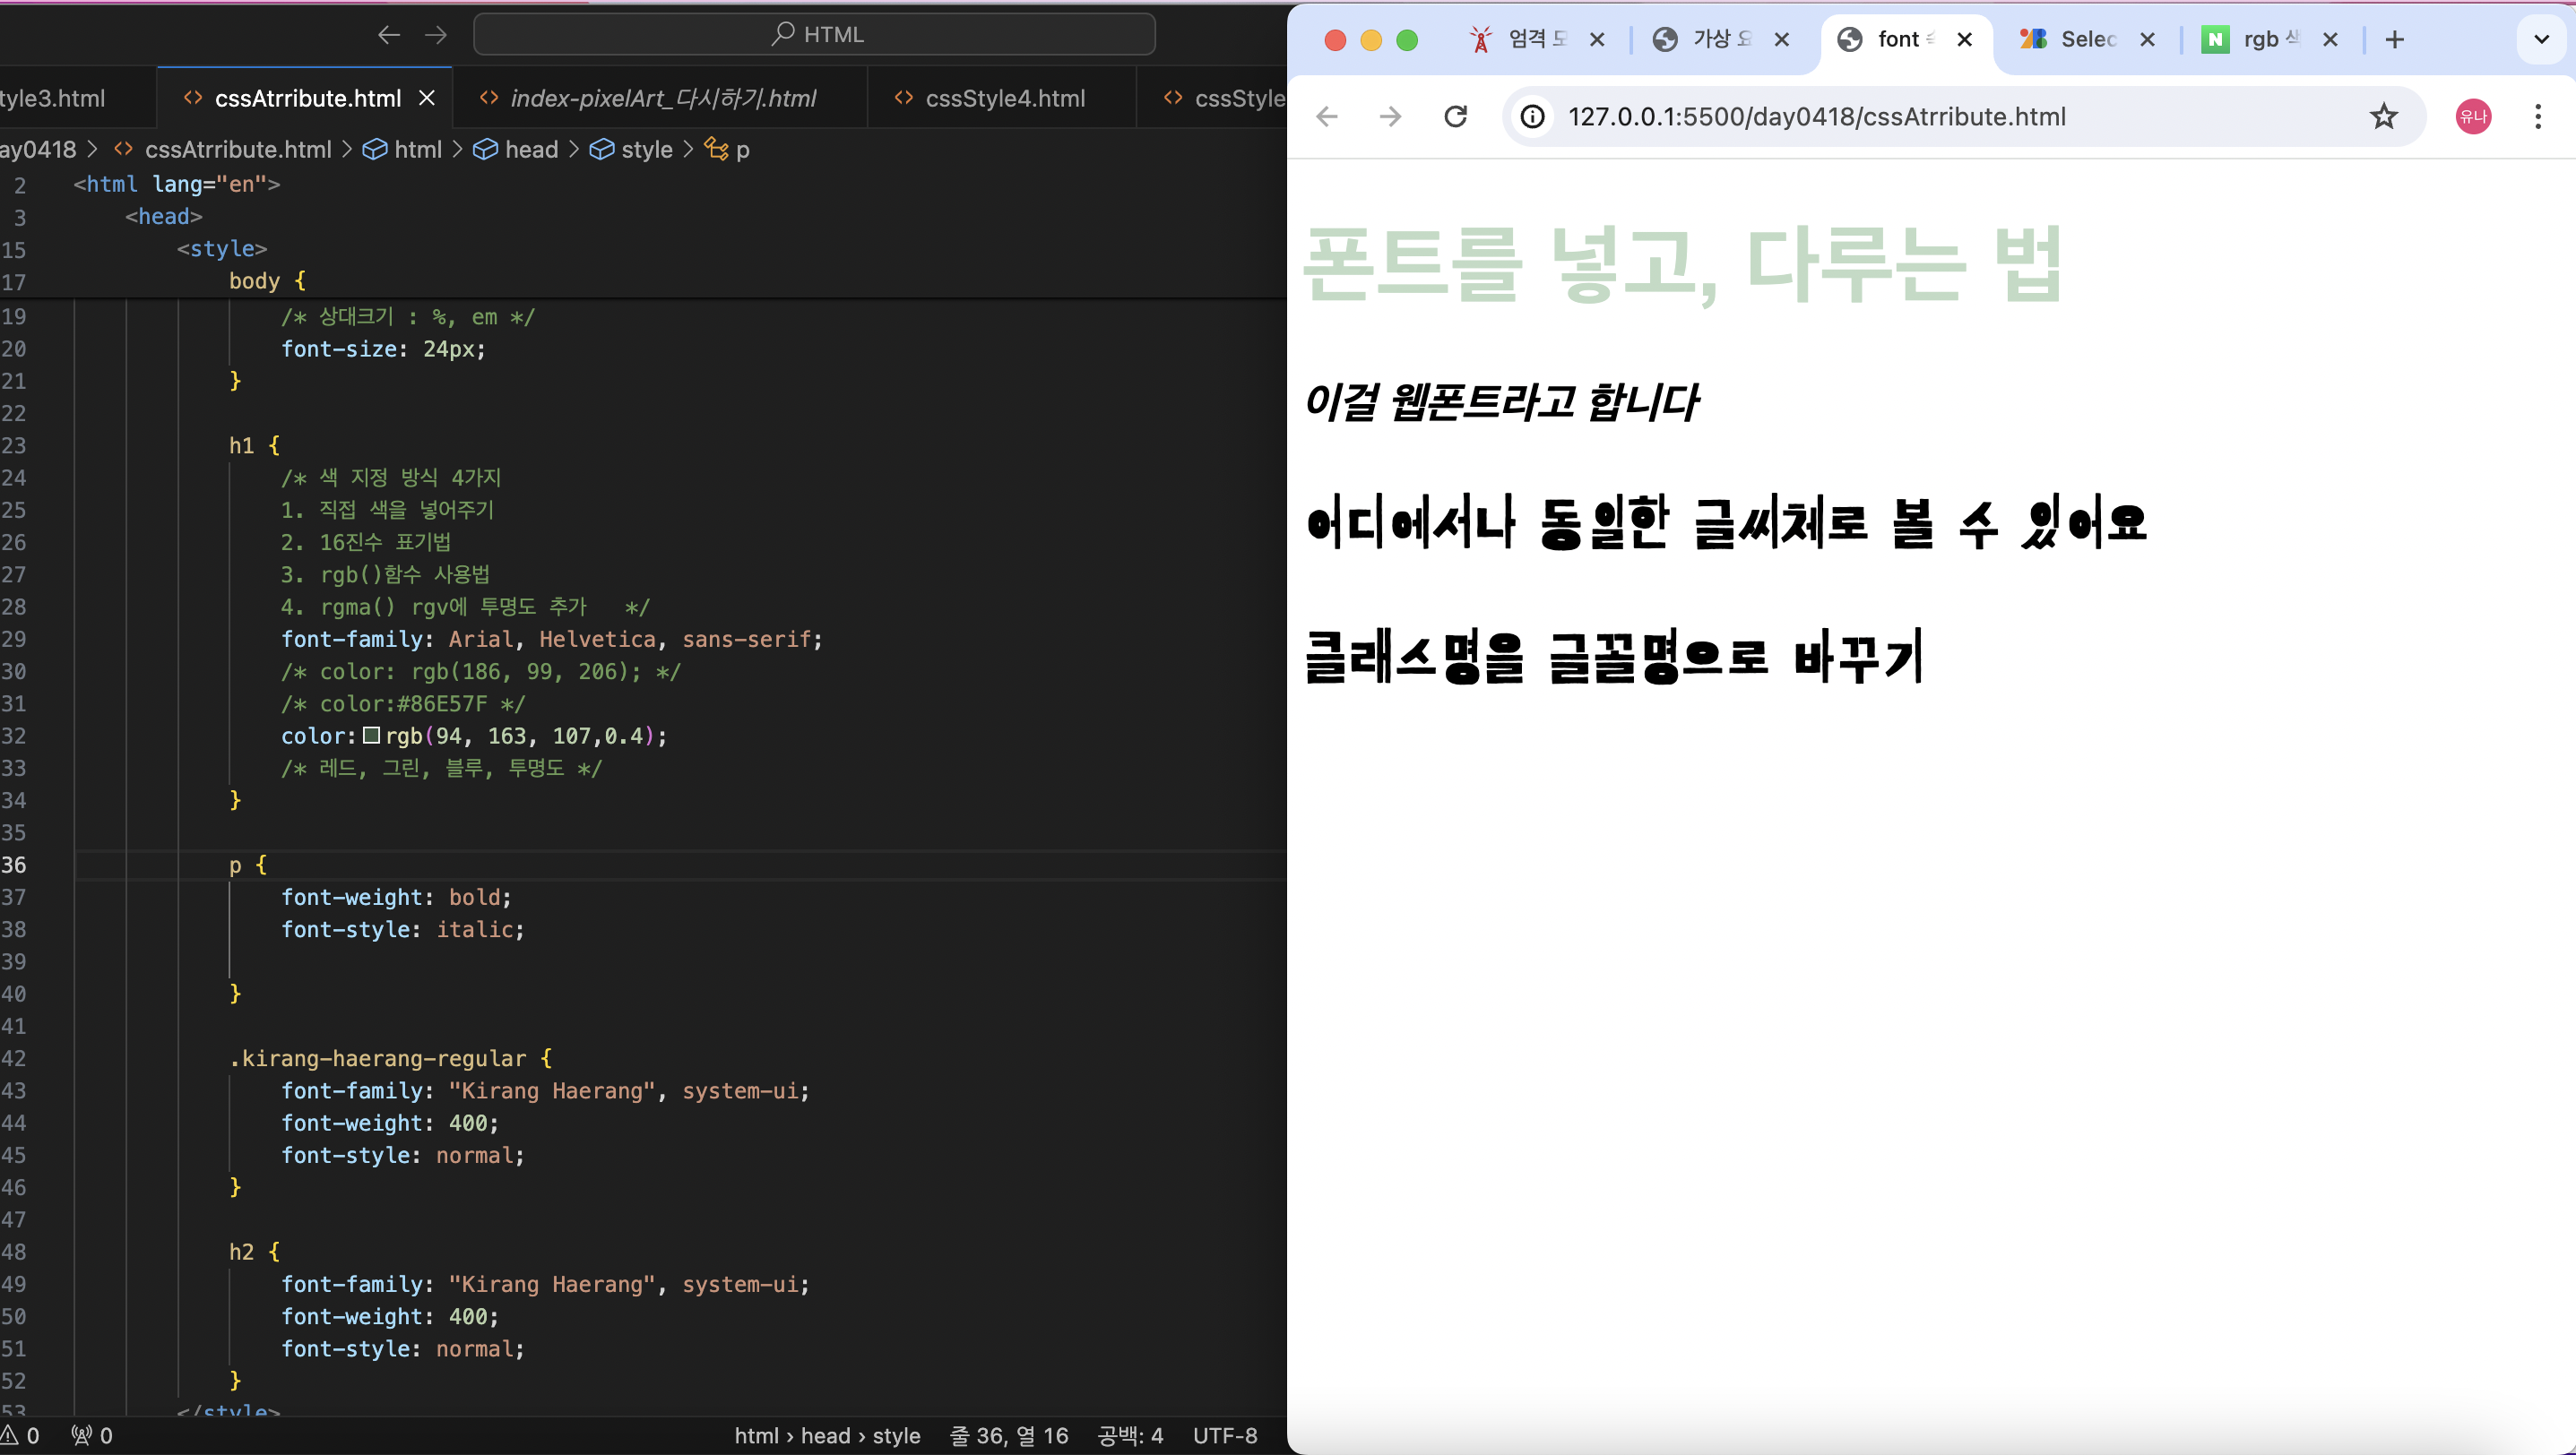The width and height of the screenshot is (2576, 1455).
Task: Close the cssAtrribute.html editor tab
Action: [427, 98]
